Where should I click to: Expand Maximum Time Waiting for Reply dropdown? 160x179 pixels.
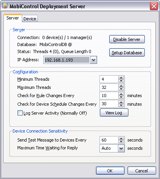121,148
